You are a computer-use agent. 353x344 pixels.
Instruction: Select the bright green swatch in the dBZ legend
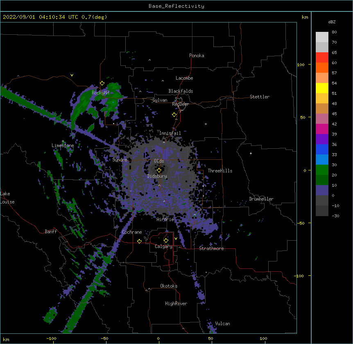[x=322, y=170]
